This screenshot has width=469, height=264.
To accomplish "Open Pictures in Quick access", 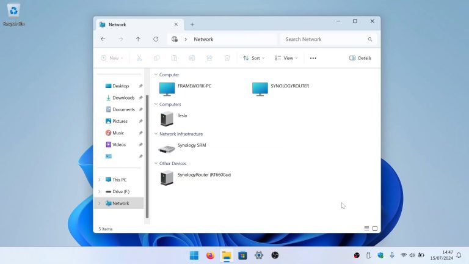I will click(x=120, y=121).
